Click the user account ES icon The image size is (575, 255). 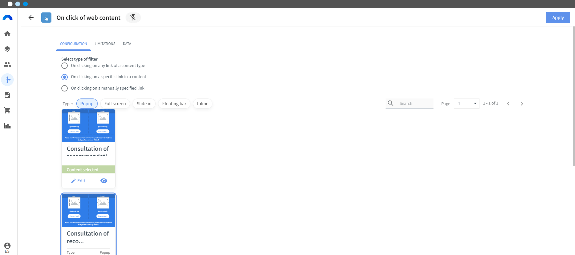point(7,247)
